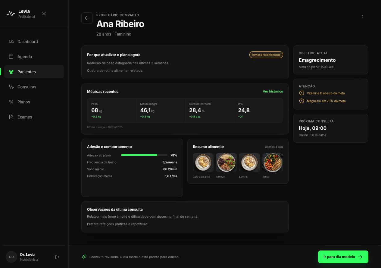
Task: Click the logout icon beside Dr. Levia
Action: (57, 257)
